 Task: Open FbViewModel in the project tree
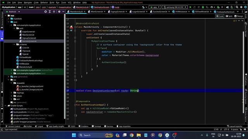[x=25, y=58]
